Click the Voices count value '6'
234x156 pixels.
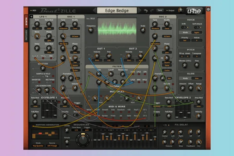point(197,41)
